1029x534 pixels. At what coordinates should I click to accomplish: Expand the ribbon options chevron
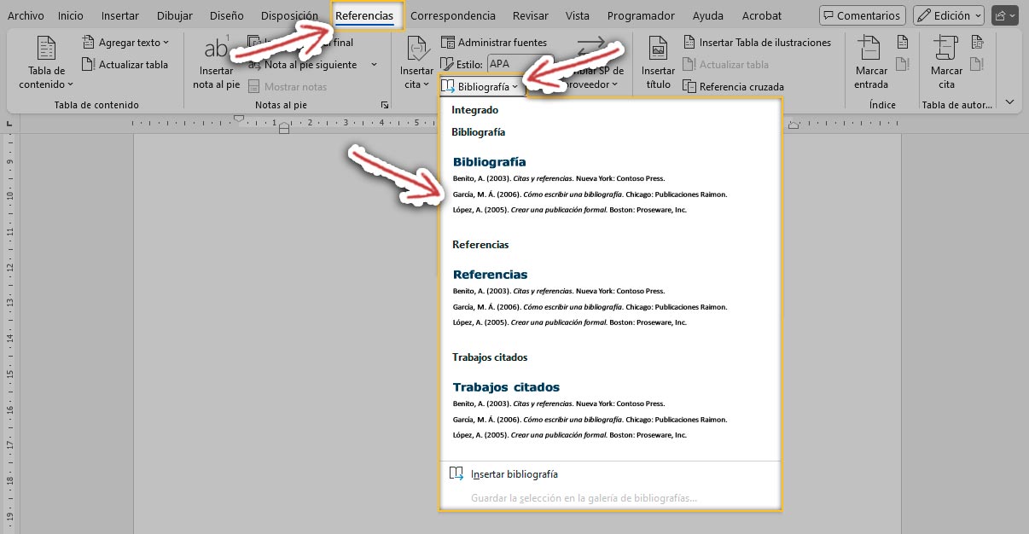tap(1009, 102)
